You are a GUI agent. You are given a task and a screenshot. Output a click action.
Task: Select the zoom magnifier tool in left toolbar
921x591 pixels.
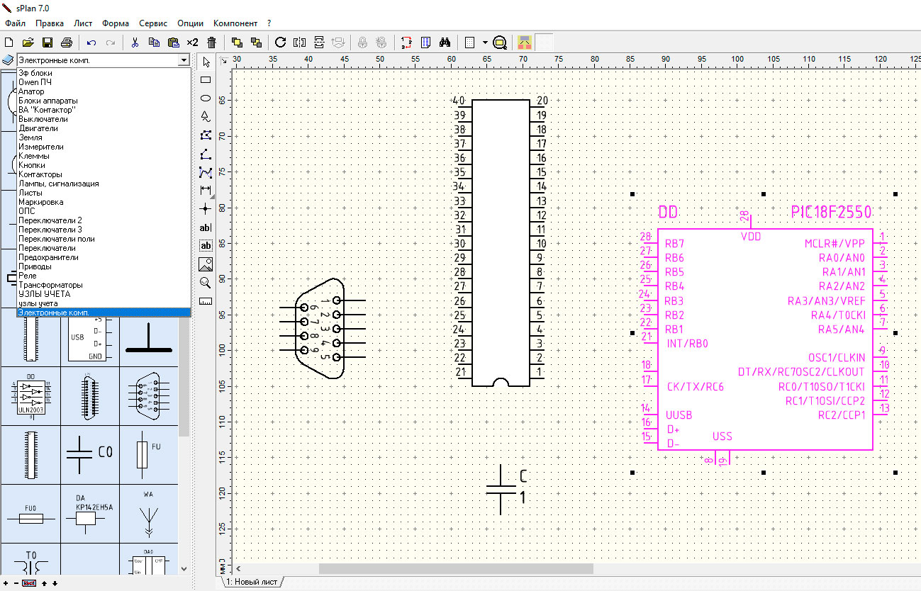[206, 283]
